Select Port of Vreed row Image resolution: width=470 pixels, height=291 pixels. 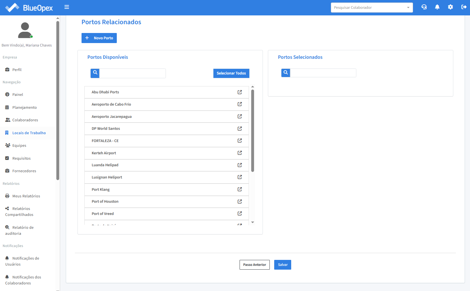167,214
